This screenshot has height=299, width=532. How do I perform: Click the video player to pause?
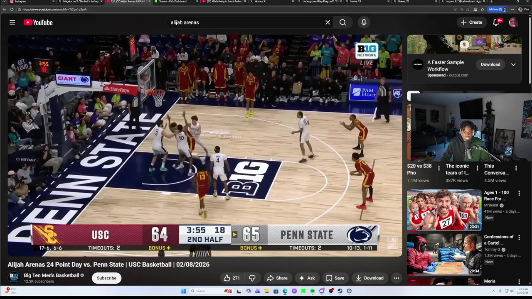coord(205,145)
